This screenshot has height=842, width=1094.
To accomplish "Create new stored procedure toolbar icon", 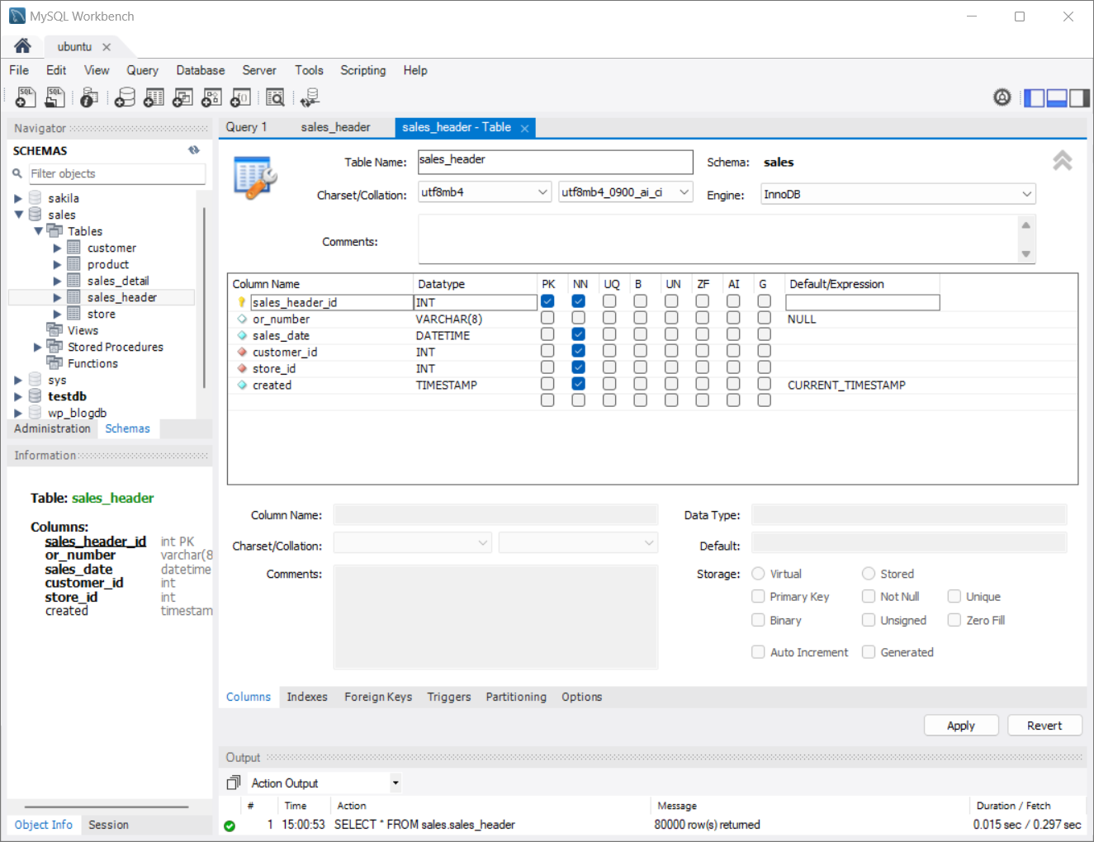I will pyautogui.click(x=211, y=97).
